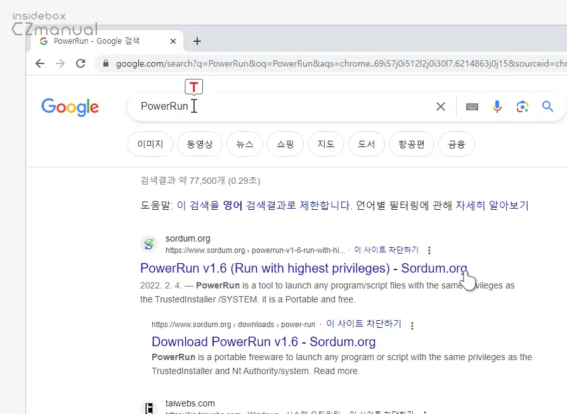
Task: Open a new browser tab with the plus button
Action: pyautogui.click(x=197, y=41)
